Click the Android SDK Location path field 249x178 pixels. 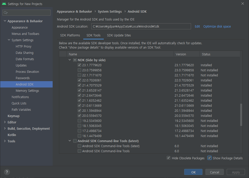coord(141,26)
